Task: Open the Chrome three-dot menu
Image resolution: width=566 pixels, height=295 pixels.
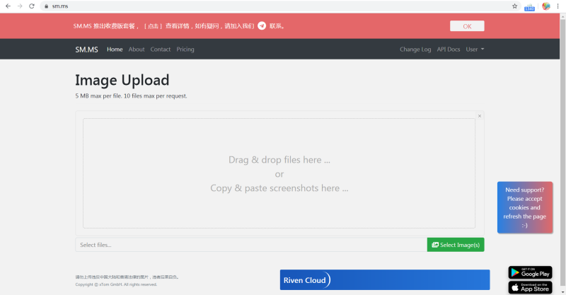Action: pyautogui.click(x=558, y=6)
